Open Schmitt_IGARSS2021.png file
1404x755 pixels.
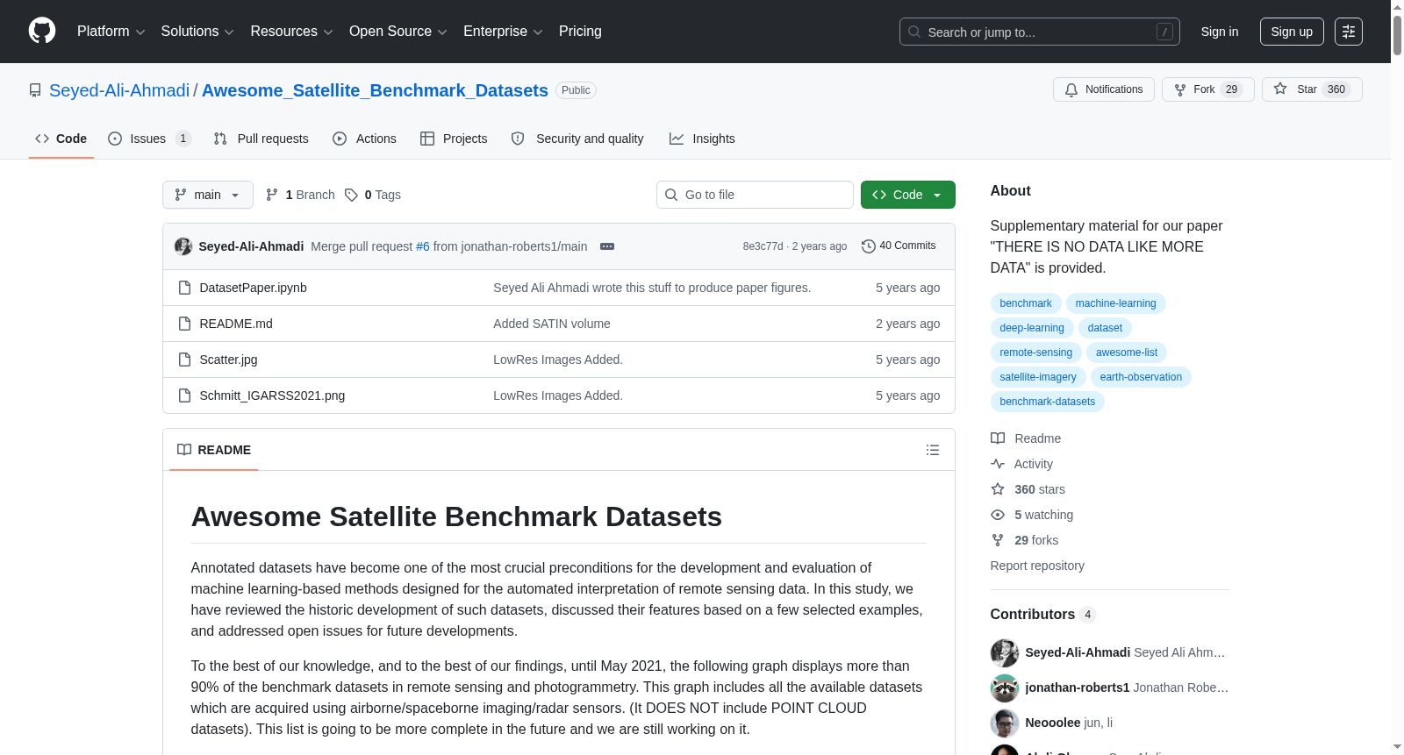point(272,395)
